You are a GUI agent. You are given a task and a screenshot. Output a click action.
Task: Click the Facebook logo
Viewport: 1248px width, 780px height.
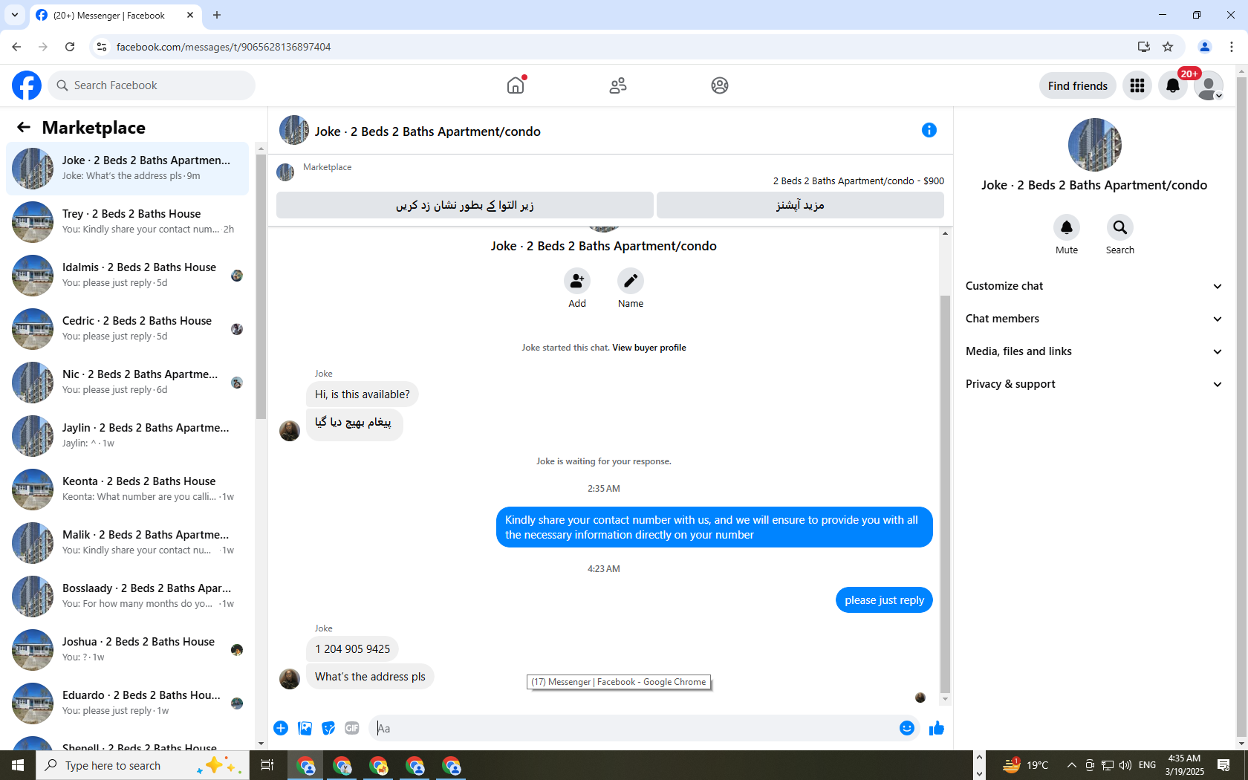[27, 85]
